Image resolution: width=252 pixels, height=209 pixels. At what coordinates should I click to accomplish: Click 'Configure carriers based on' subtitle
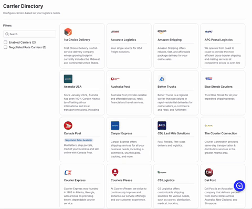click(x=31, y=13)
